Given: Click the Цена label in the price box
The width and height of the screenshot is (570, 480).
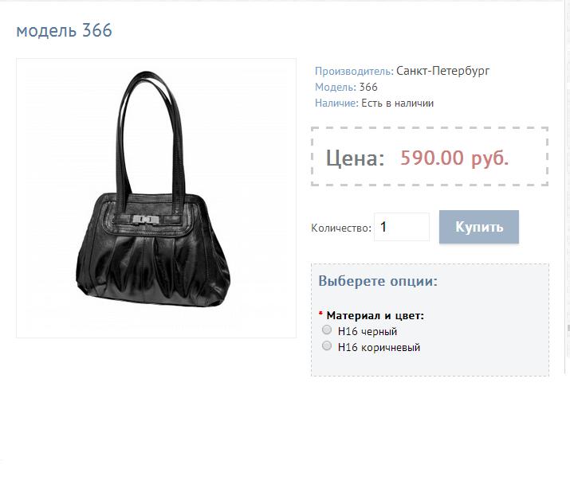Looking at the screenshot, I should click(355, 158).
